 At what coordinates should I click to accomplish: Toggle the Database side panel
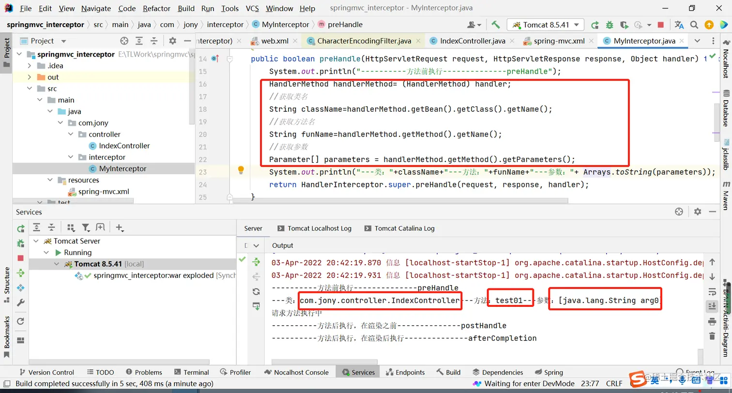[726, 107]
